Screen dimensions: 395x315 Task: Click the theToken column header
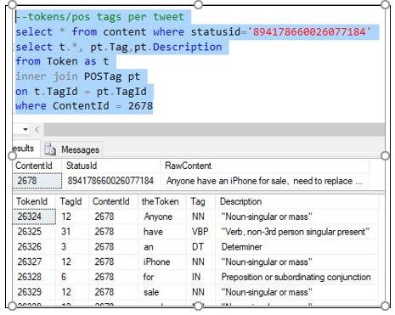161,201
